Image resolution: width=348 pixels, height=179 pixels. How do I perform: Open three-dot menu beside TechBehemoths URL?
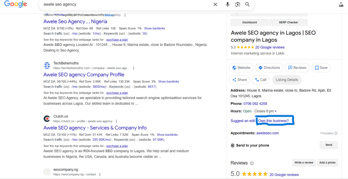tap(133, 68)
